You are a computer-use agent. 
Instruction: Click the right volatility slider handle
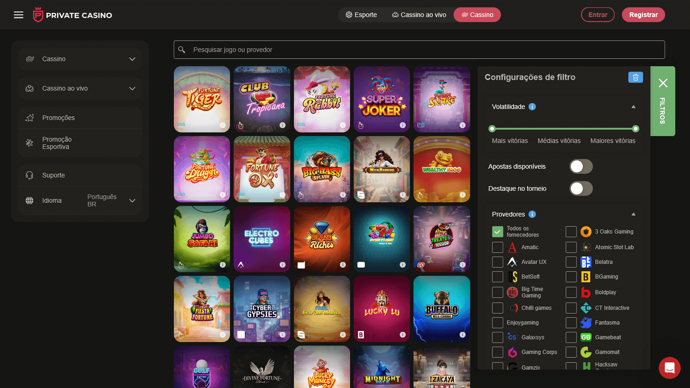pos(636,129)
